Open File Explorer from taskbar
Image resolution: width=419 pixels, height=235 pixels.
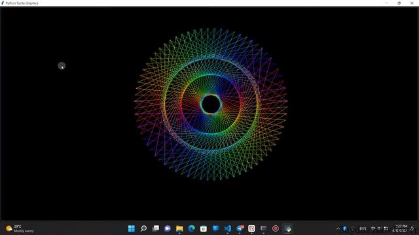179,228
